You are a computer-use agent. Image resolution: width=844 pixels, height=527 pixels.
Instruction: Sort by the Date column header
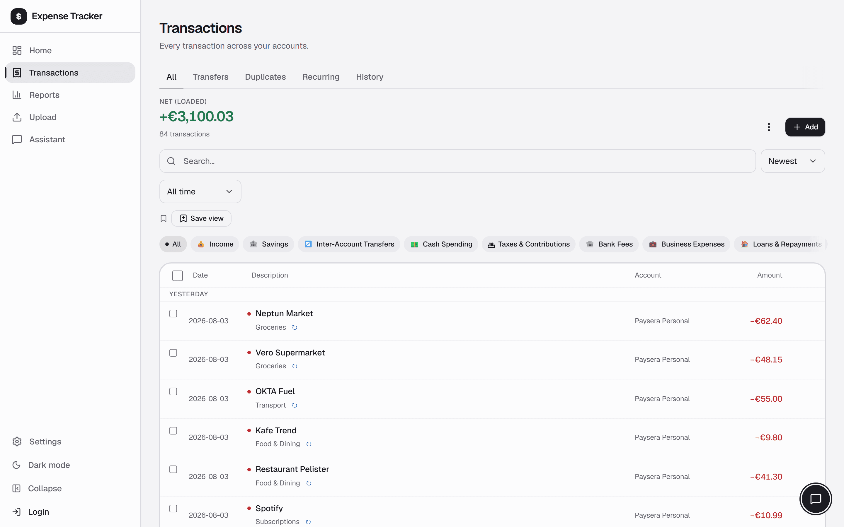(x=200, y=275)
